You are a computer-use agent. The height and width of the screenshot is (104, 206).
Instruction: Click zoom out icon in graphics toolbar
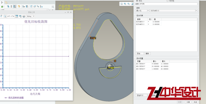click(x=128, y=4)
